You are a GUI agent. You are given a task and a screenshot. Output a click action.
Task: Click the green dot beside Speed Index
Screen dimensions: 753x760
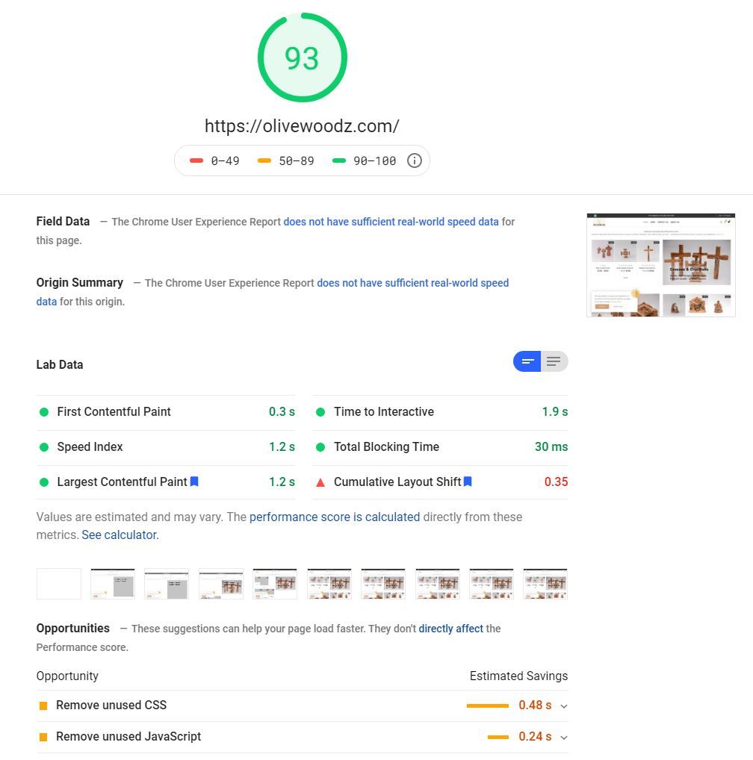coord(44,446)
